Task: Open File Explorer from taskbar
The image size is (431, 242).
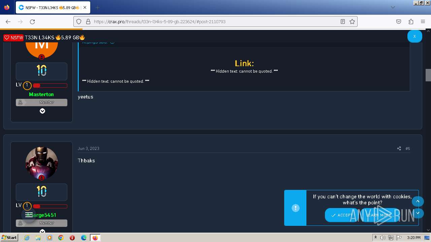Action: click(x=38, y=238)
